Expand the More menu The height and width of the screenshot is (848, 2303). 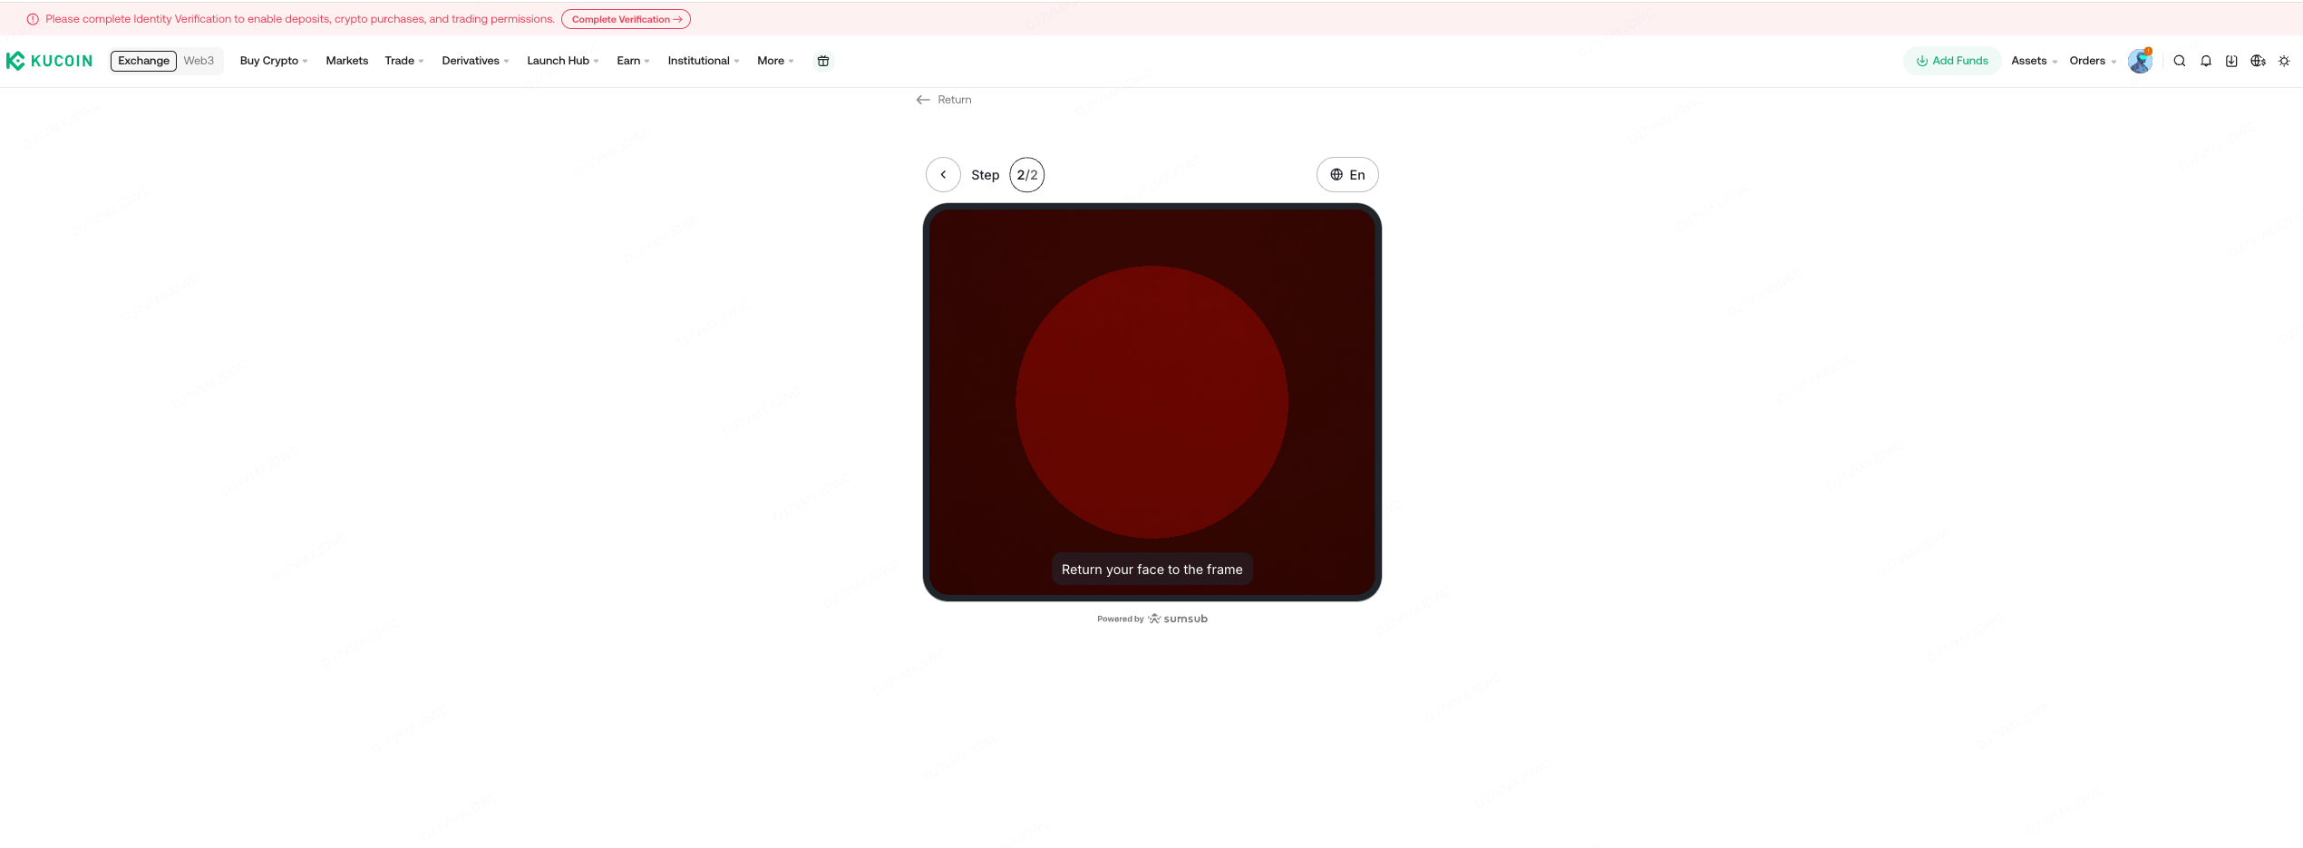click(775, 61)
